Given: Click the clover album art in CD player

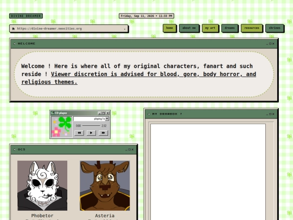Looking at the screenshot, I should point(62,127).
